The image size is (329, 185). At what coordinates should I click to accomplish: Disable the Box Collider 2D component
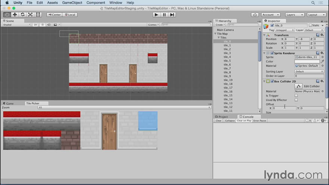pyautogui.click(x=272, y=81)
